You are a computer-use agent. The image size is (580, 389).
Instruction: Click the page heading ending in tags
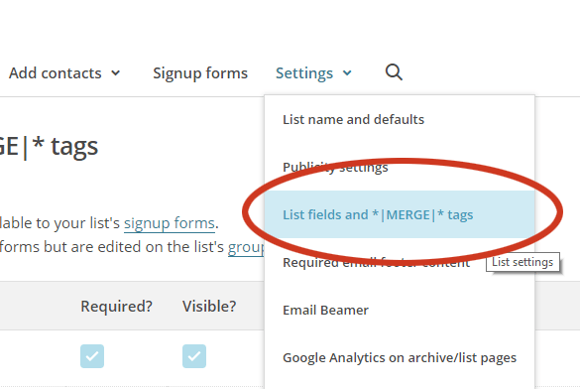(x=49, y=146)
